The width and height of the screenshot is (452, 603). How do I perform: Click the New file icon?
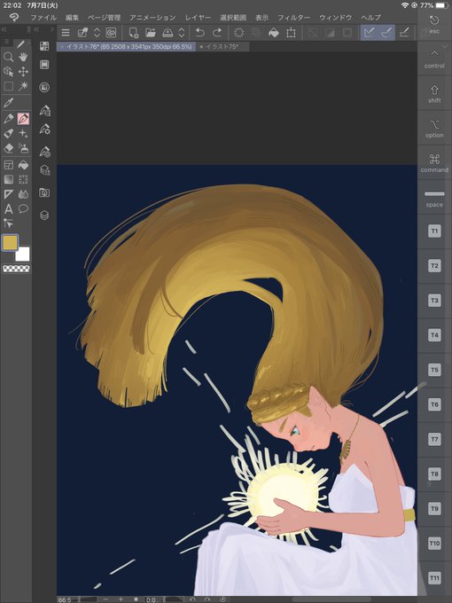pos(133,33)
